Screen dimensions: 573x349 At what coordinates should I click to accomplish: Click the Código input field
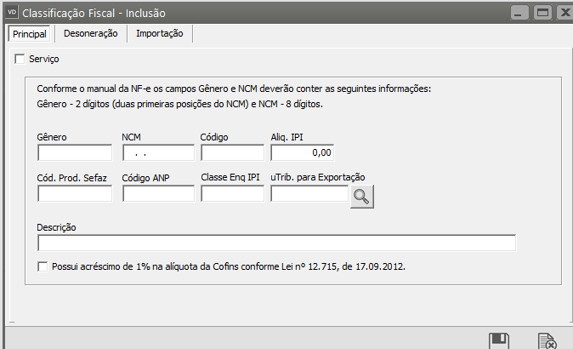[232, 153]
